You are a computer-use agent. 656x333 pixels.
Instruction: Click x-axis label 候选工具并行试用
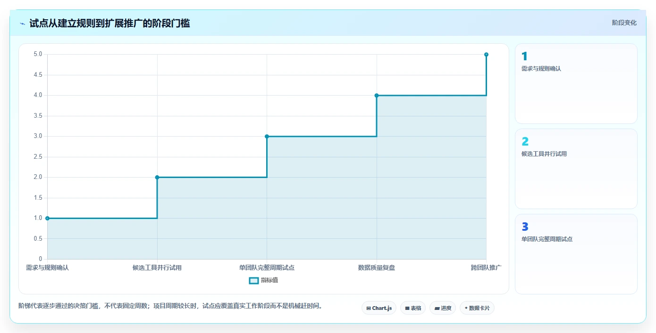click(157, 268)
